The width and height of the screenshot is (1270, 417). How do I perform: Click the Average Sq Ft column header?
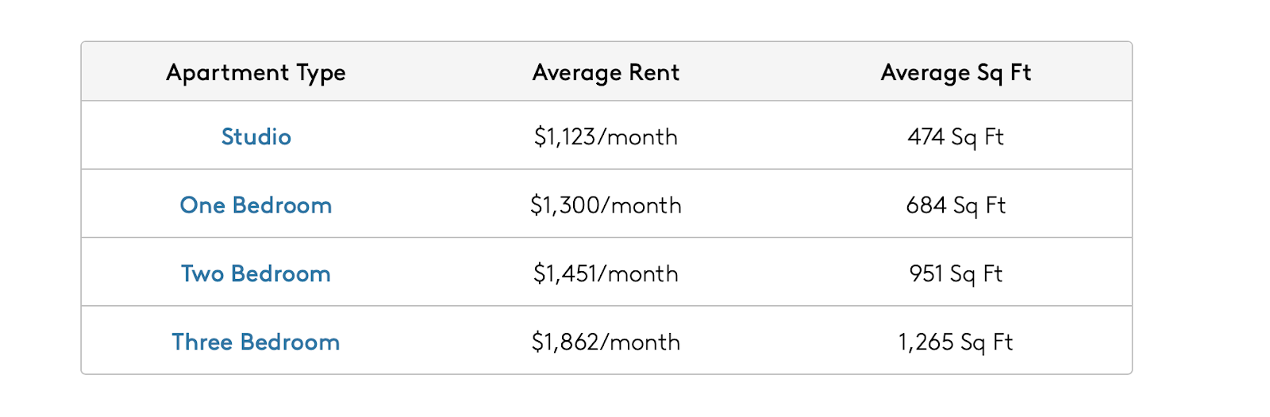tap(956, 72)
